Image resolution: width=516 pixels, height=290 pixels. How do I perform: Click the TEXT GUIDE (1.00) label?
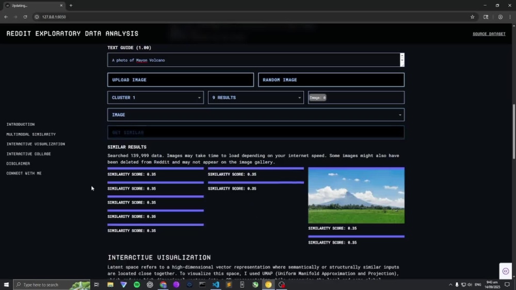(x=130, y=47)
